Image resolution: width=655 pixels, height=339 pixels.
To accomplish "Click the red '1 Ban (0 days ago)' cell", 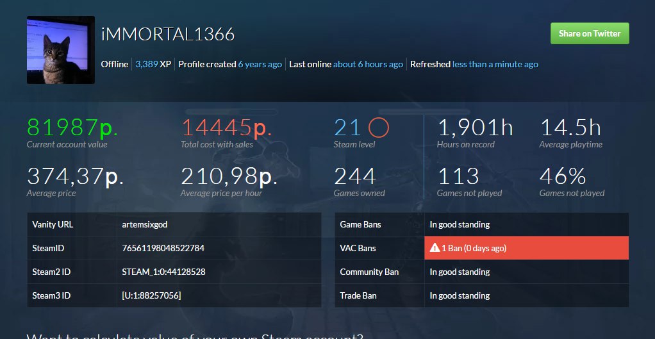I will [x=526, y=249].
